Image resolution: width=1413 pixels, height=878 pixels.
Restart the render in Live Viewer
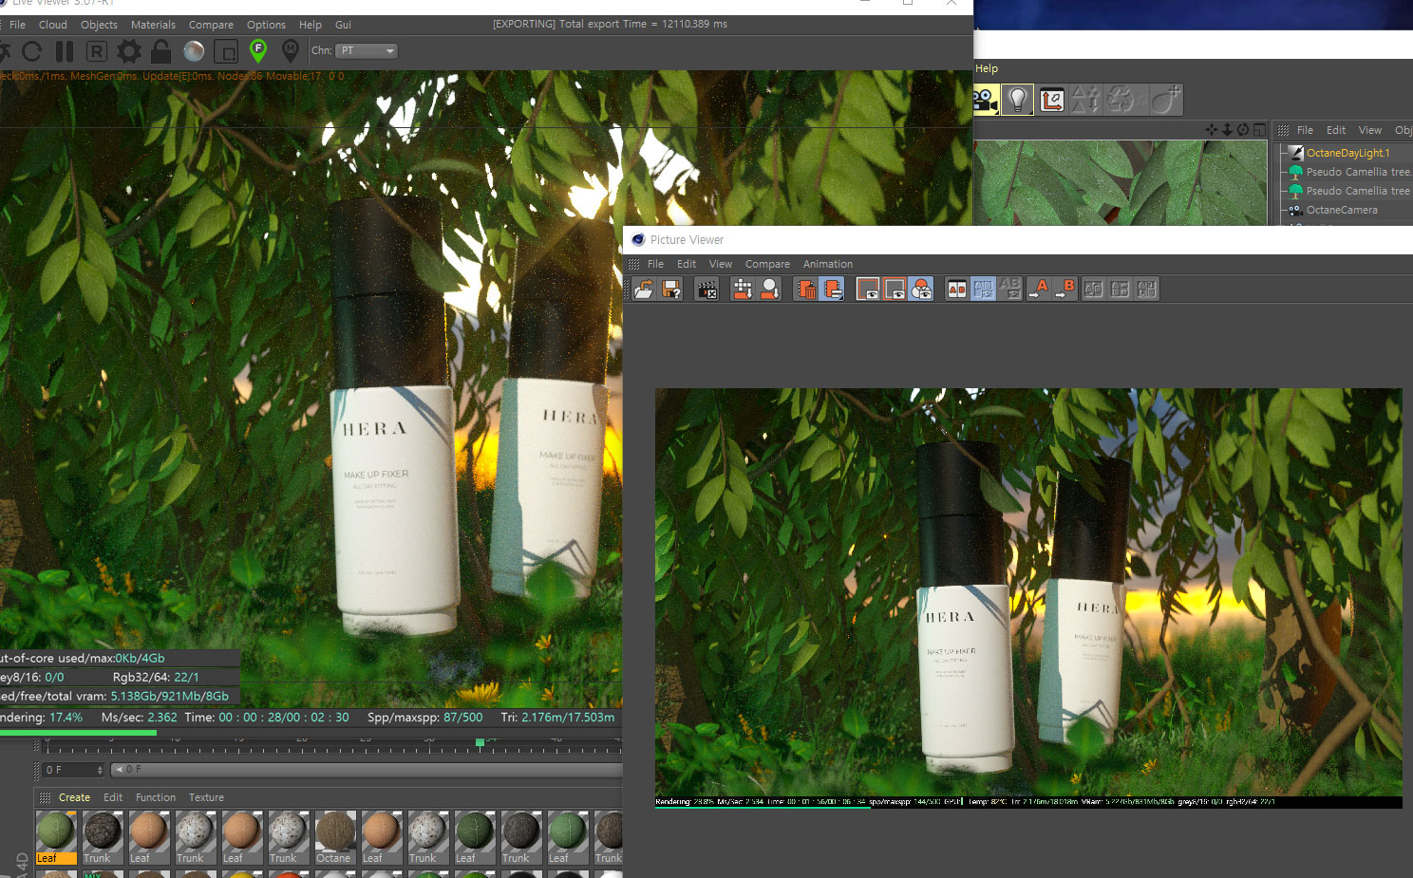(x=32, y=51)
